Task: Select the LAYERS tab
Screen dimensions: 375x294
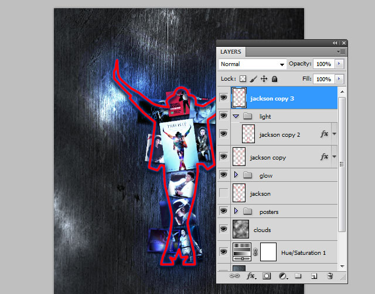Action: 231,52
